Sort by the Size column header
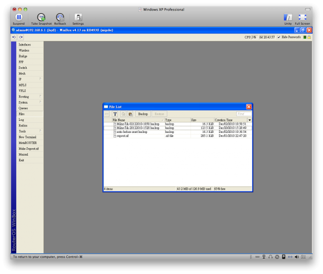The width and height of the screenshot is (323, 274). 202,120
